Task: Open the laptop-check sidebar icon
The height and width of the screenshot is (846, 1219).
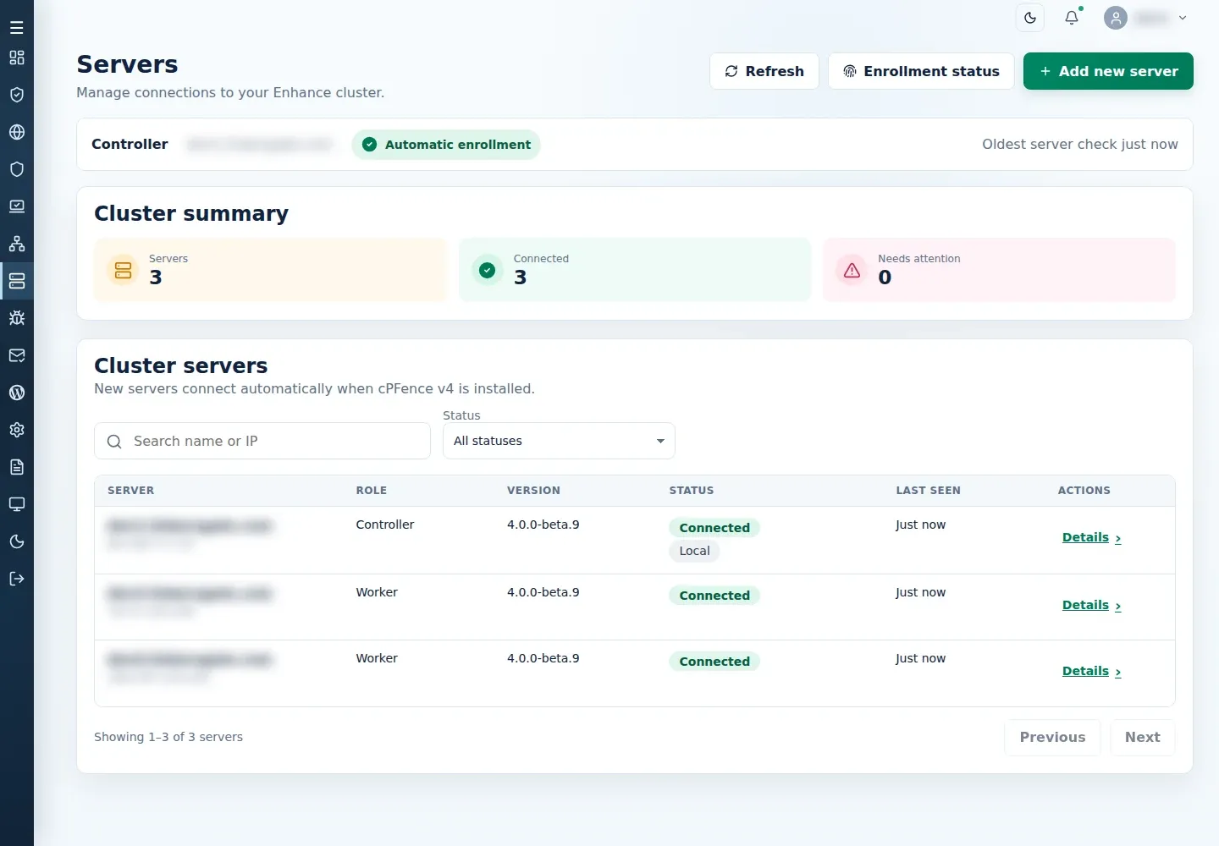Action: point(17,206)
